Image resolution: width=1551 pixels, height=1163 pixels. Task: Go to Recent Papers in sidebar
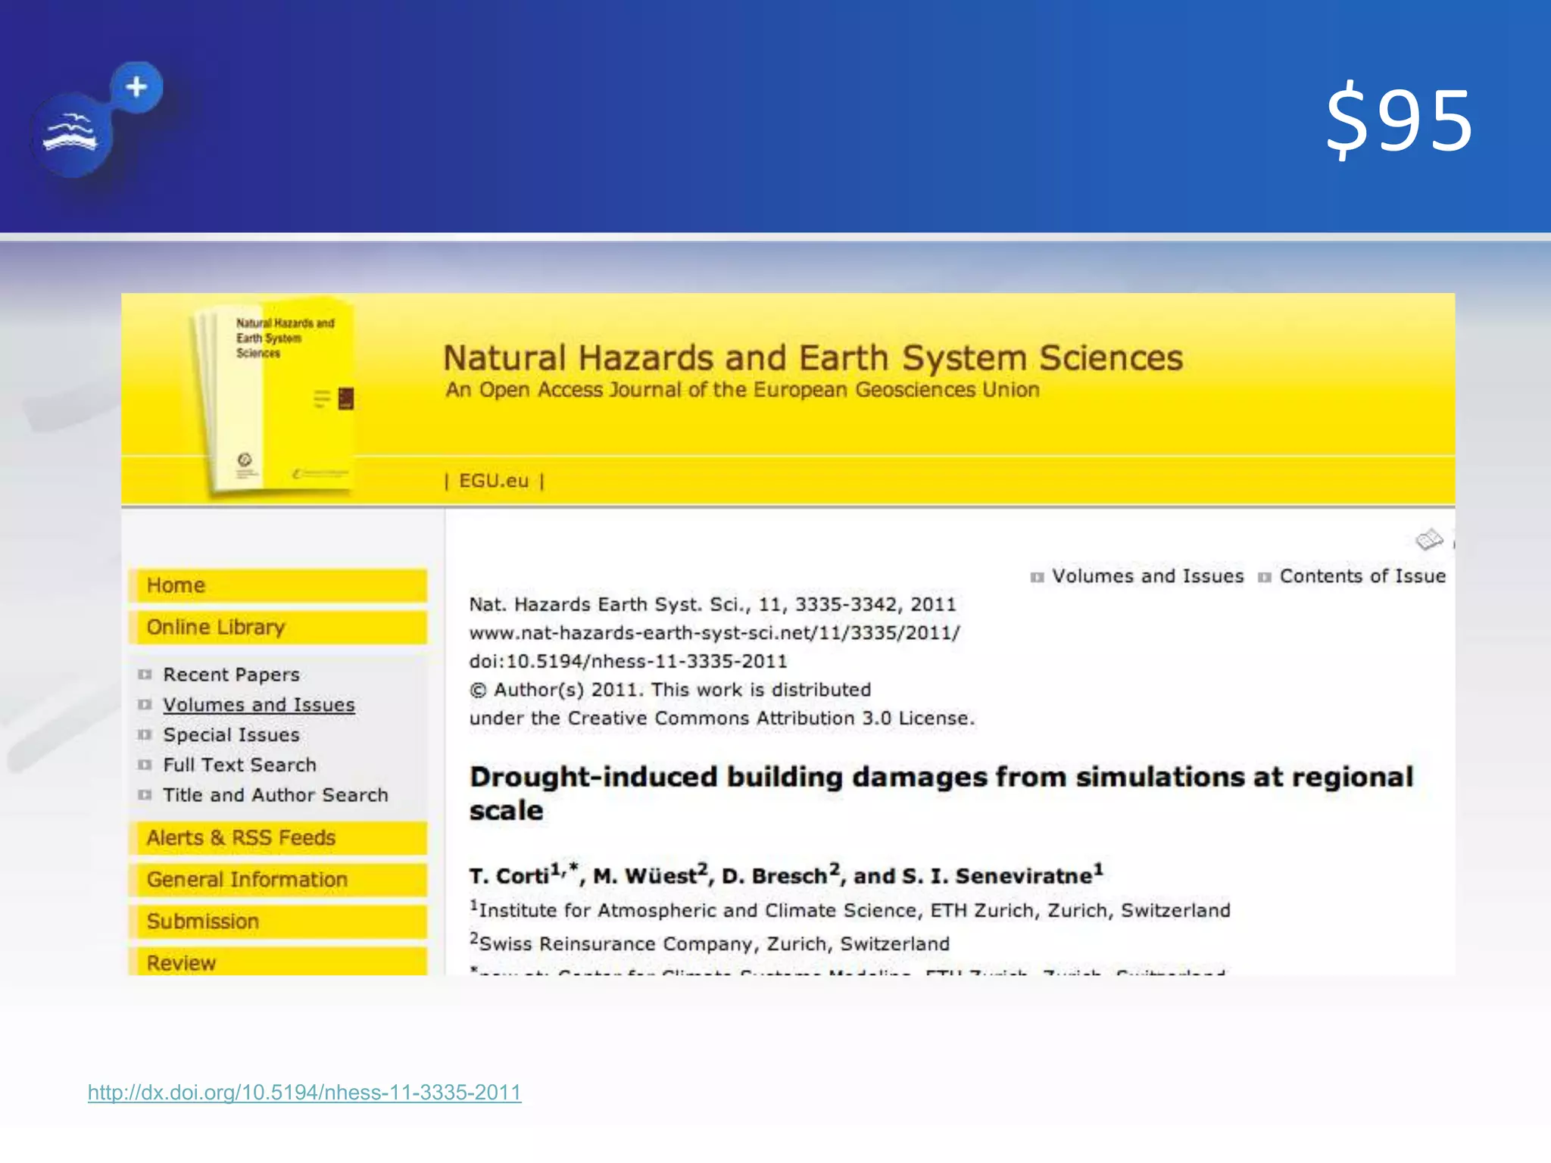pos(231,674)
